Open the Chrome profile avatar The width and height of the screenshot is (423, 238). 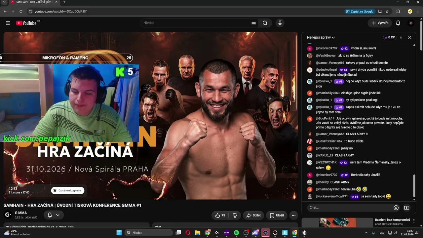(410, 11)
